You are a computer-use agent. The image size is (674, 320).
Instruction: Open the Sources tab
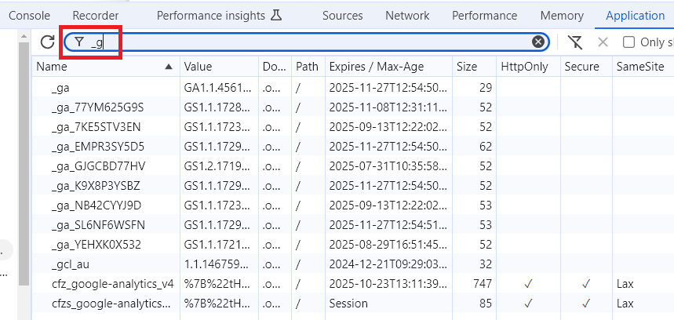[342, 16]
